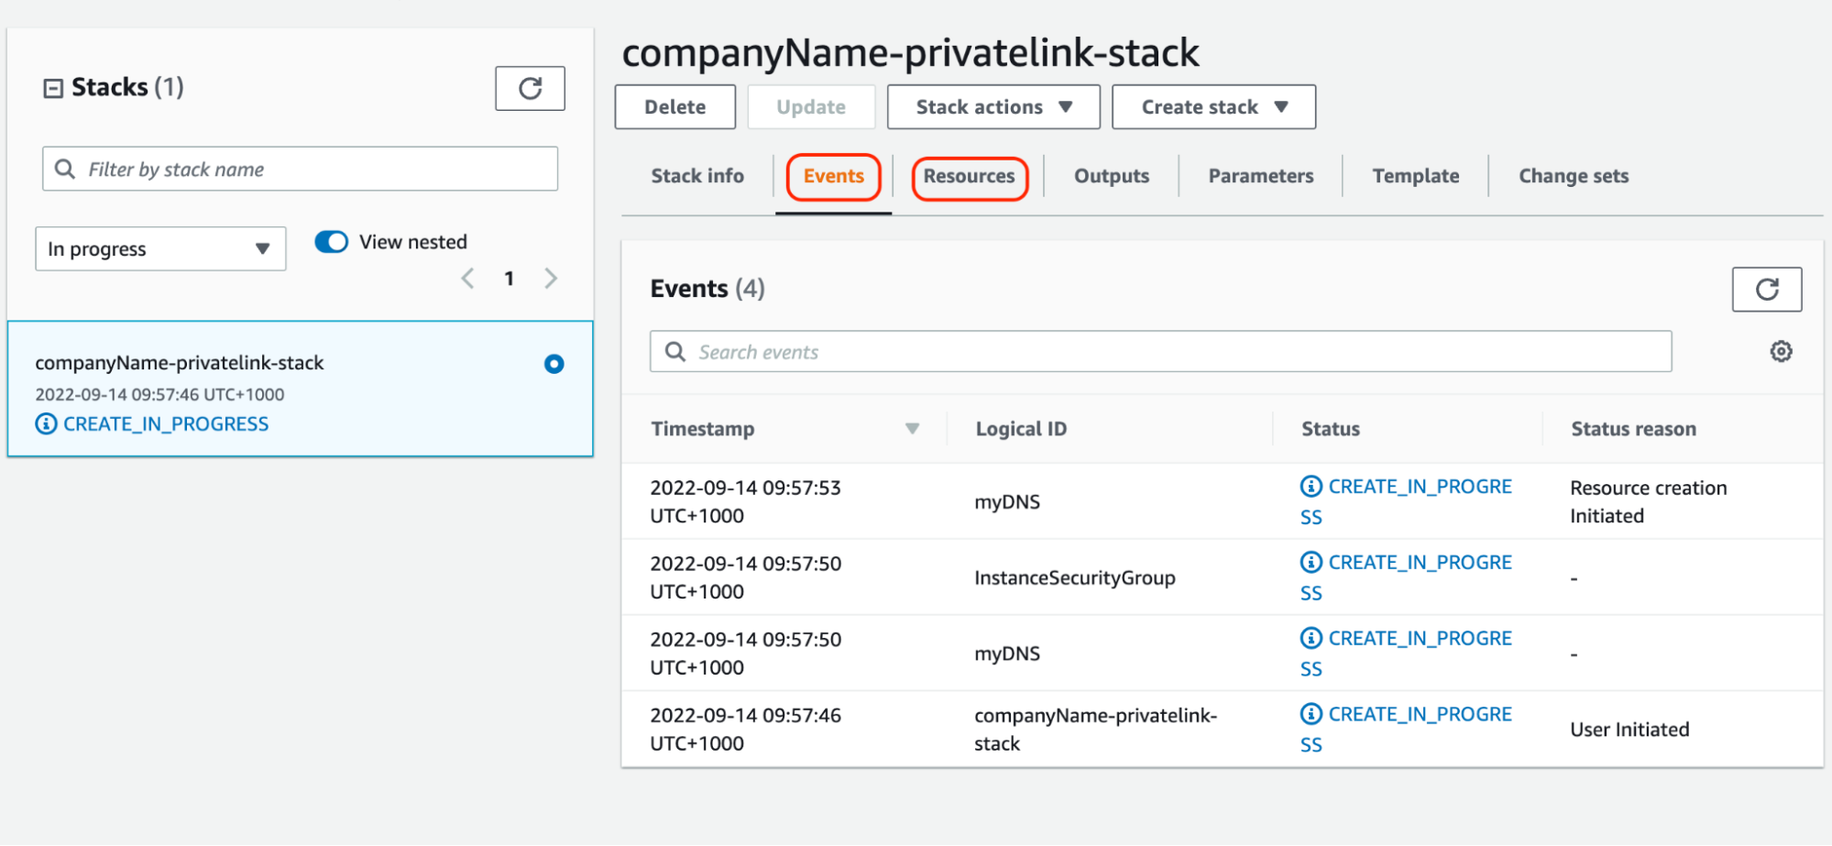
Task: Go to previous stacks page arrow
Action: click(468, 279)
